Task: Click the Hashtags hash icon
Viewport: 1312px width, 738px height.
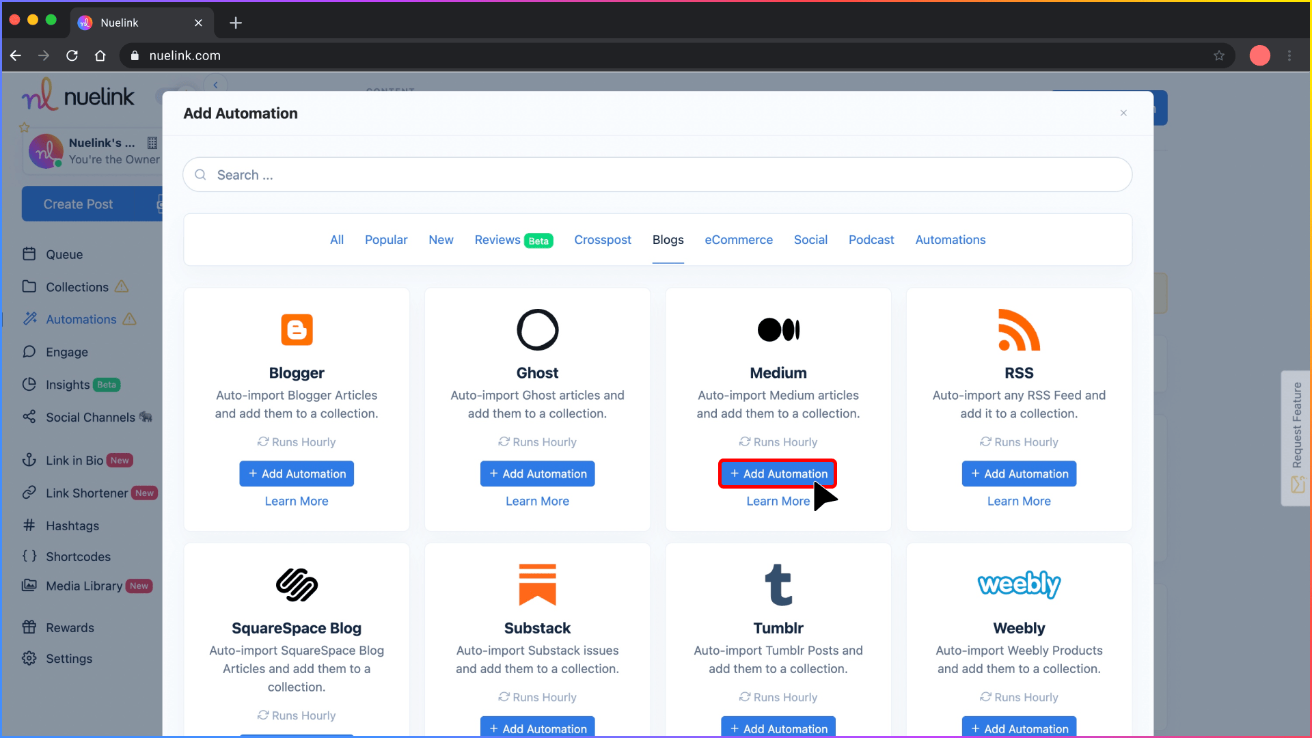Action: click(x=29, y=525)
